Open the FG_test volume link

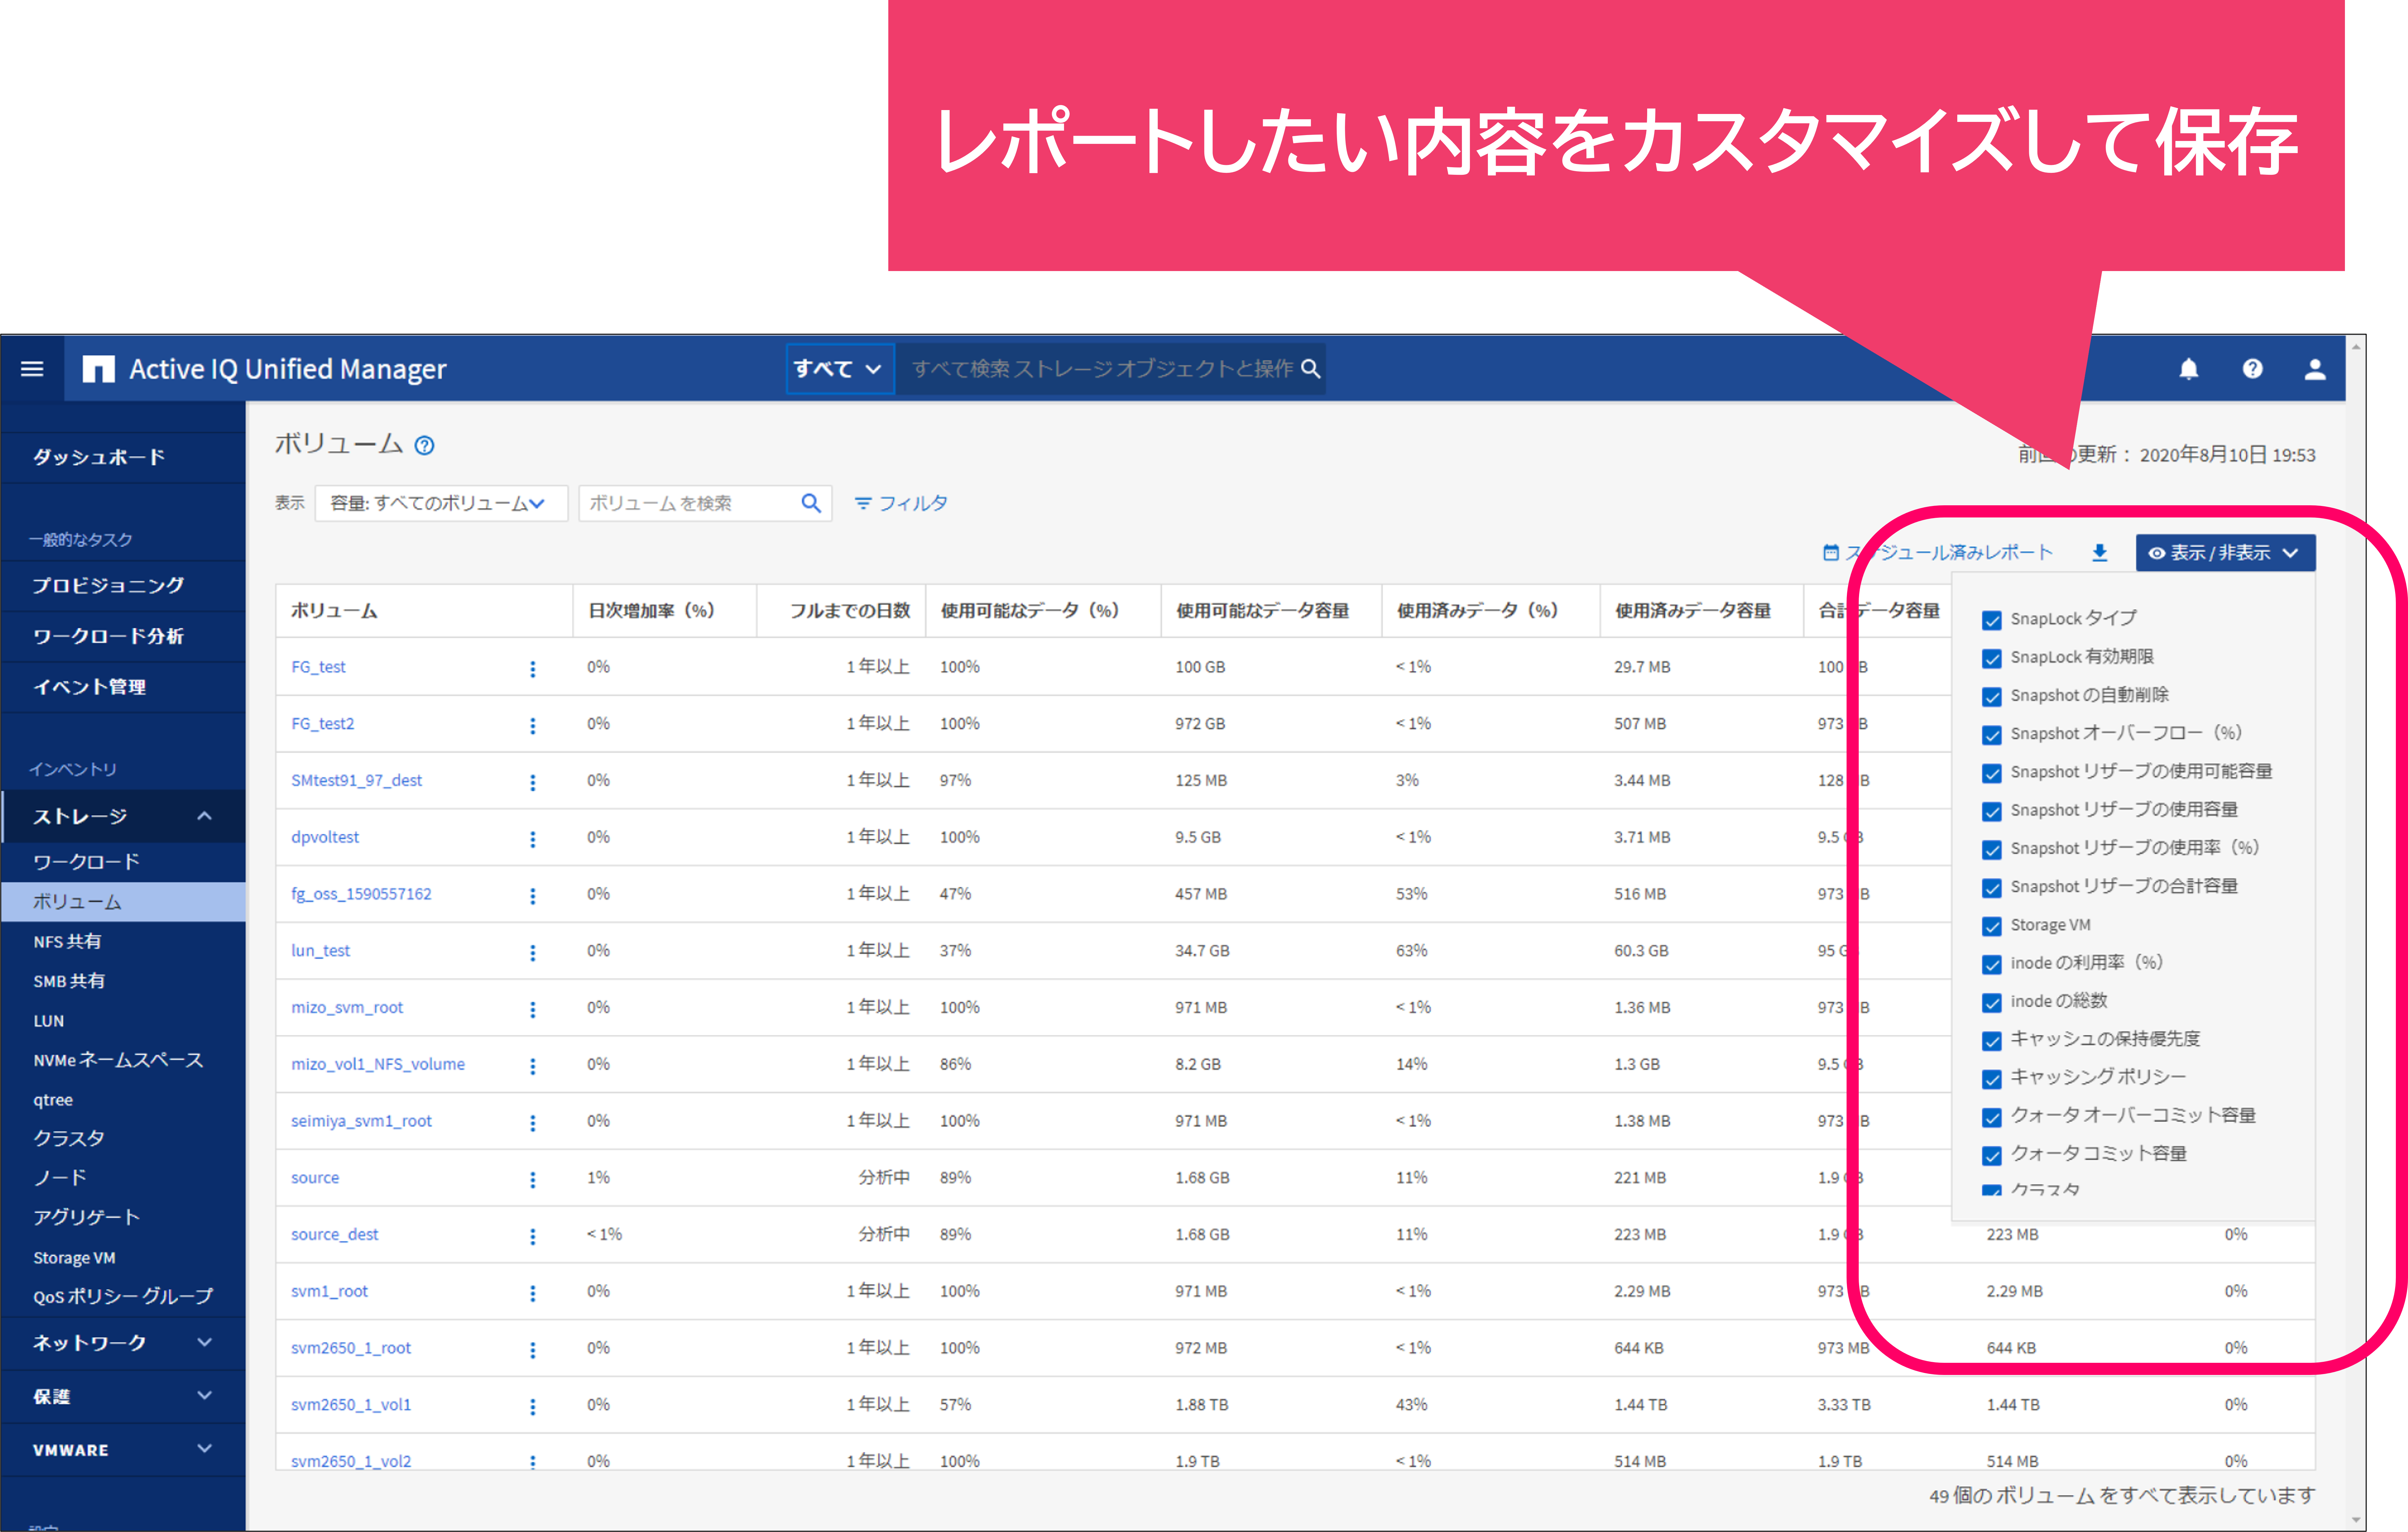click(318, 667)
